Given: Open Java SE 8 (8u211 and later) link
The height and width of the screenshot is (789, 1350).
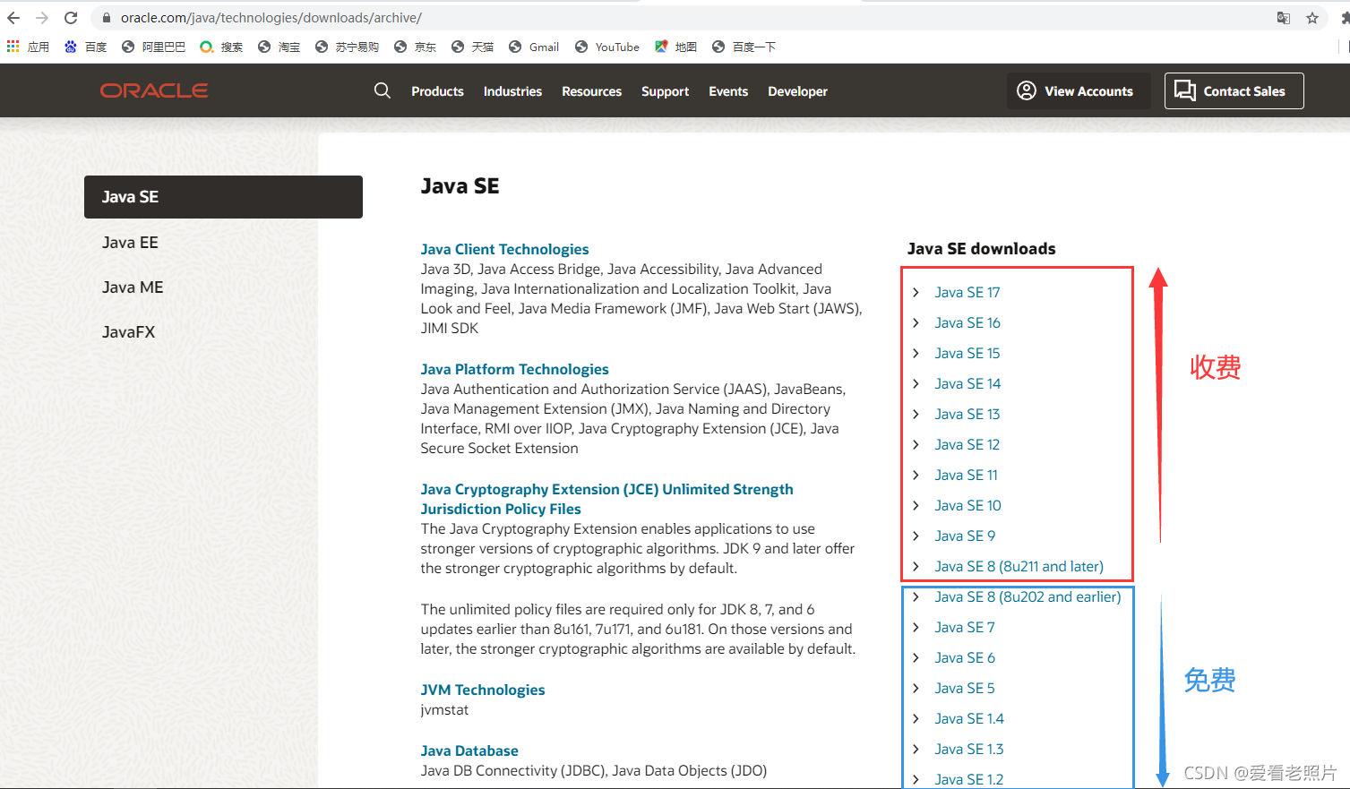Looking at the screenshot, I should click(x=1019, y=566).
